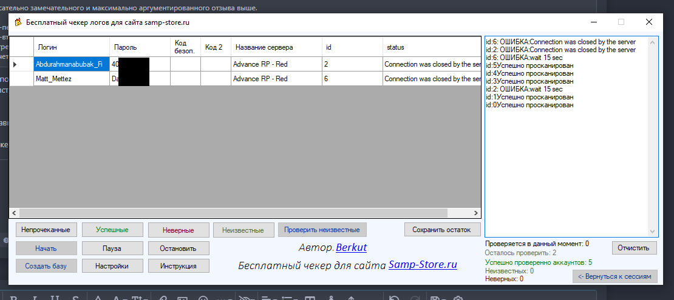674x300 pixels.
Task: Click log line 'id:5Успешно просканирован'
Action: coord(529,65)
